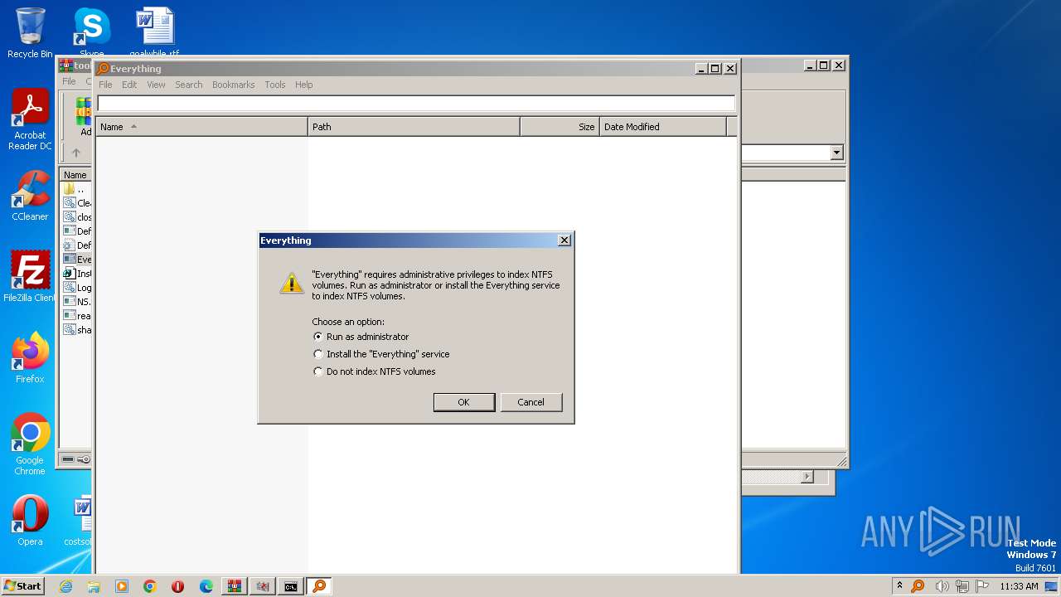Open the Recycle Bin desktop icon
The height and width of the screenshot is (597, 1061).
coord(30,33)
